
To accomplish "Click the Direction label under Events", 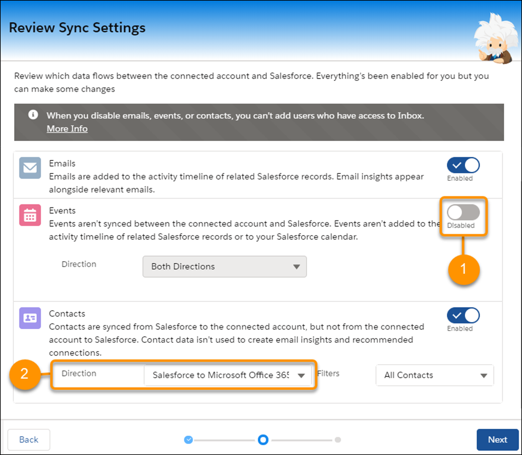I will (79, 264).
